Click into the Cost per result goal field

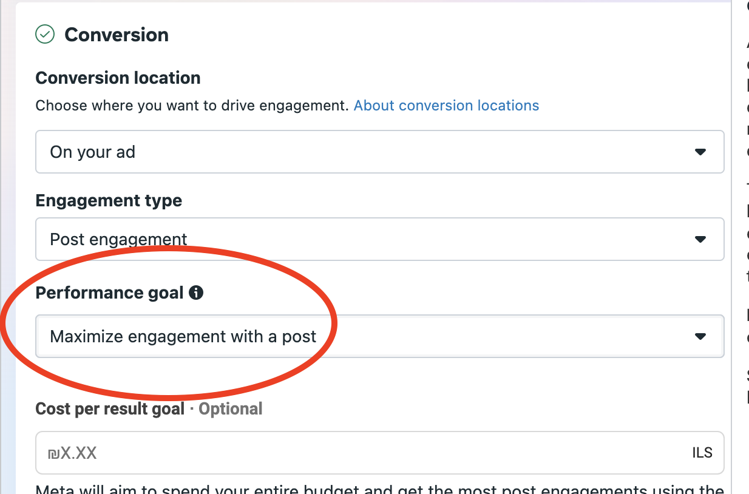[x=364, y=453]
